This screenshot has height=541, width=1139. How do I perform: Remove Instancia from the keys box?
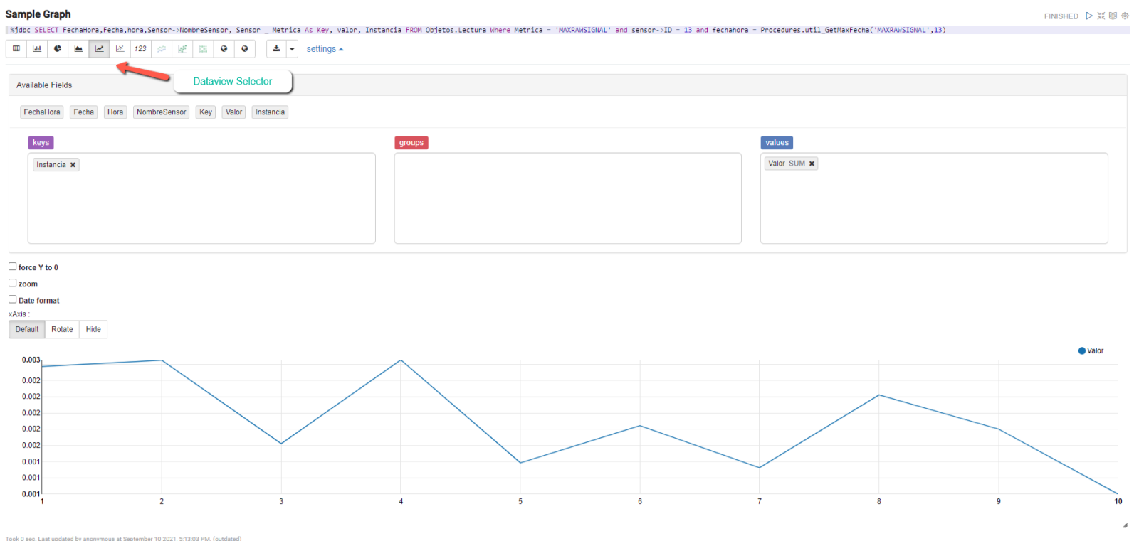point(73,165)
